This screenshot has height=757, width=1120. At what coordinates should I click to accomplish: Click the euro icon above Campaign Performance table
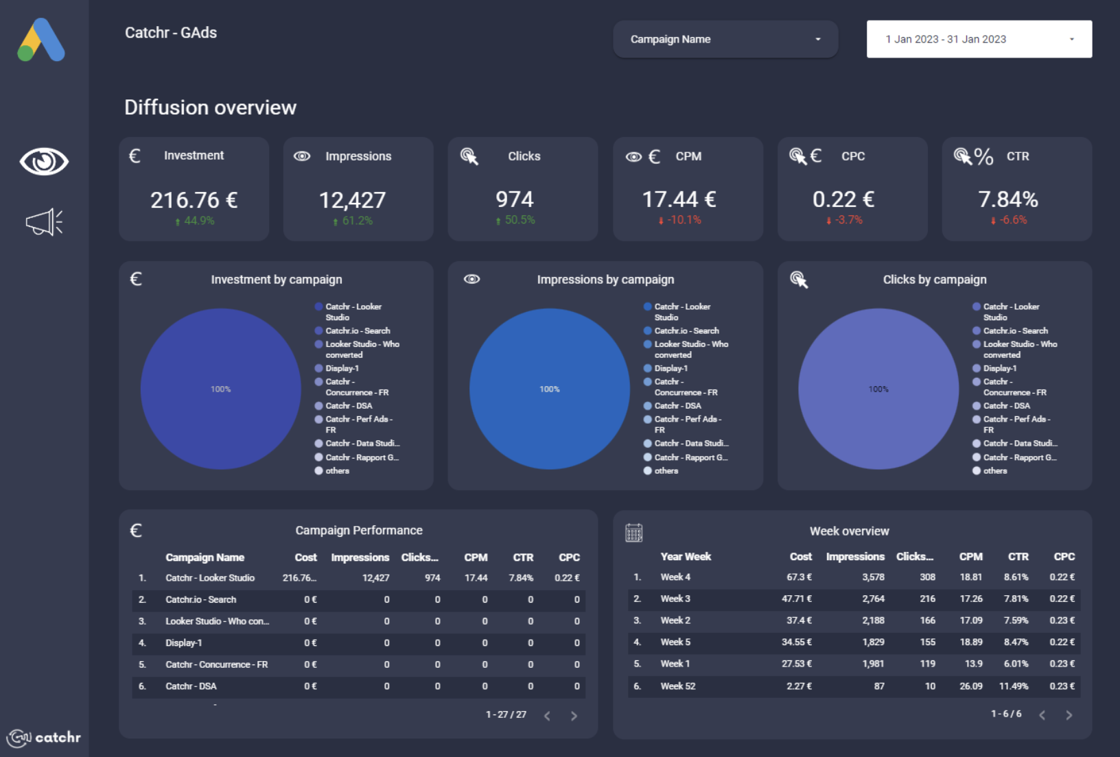[135, 530]
